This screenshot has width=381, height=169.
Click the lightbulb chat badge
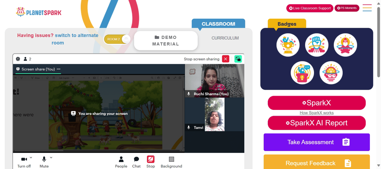point(302,73)
